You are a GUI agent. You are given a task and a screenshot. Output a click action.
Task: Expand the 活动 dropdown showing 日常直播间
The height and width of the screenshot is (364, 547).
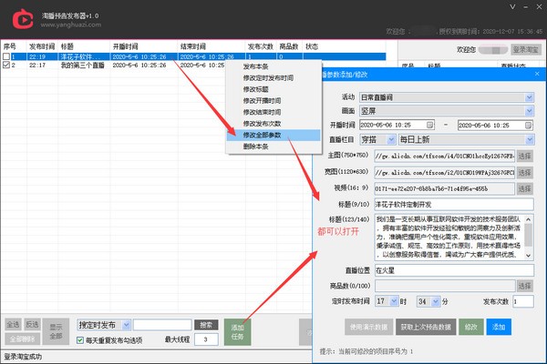point(529,96)
